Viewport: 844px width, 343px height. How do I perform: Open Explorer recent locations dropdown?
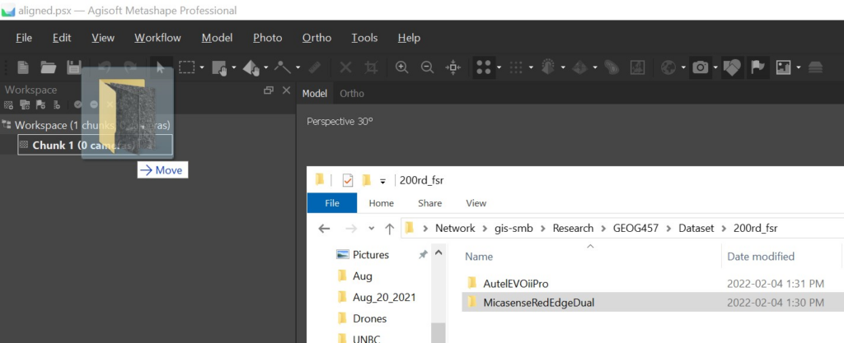372,228
